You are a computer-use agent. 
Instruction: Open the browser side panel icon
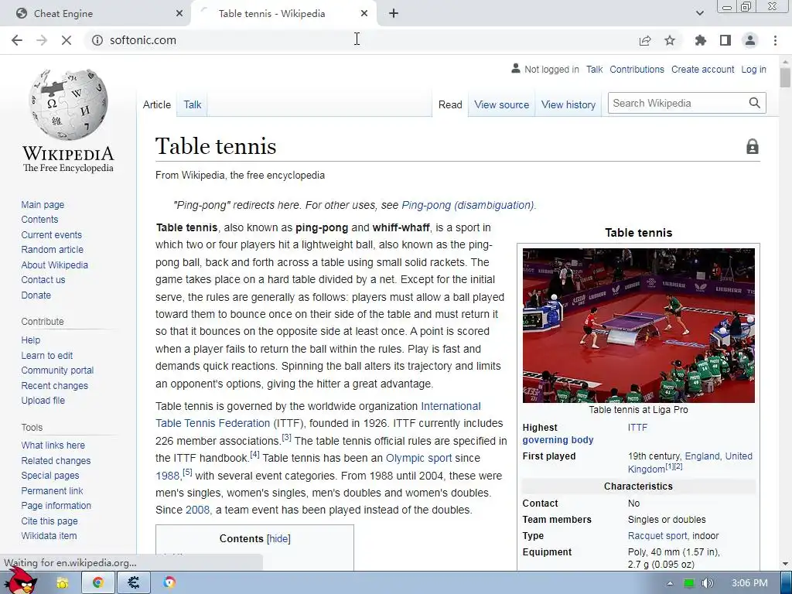click(725, 40)
